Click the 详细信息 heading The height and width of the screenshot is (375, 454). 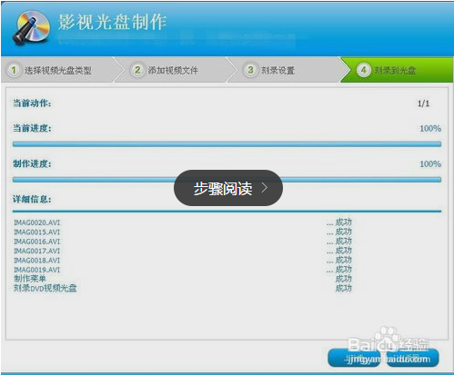tap(32, 199)
